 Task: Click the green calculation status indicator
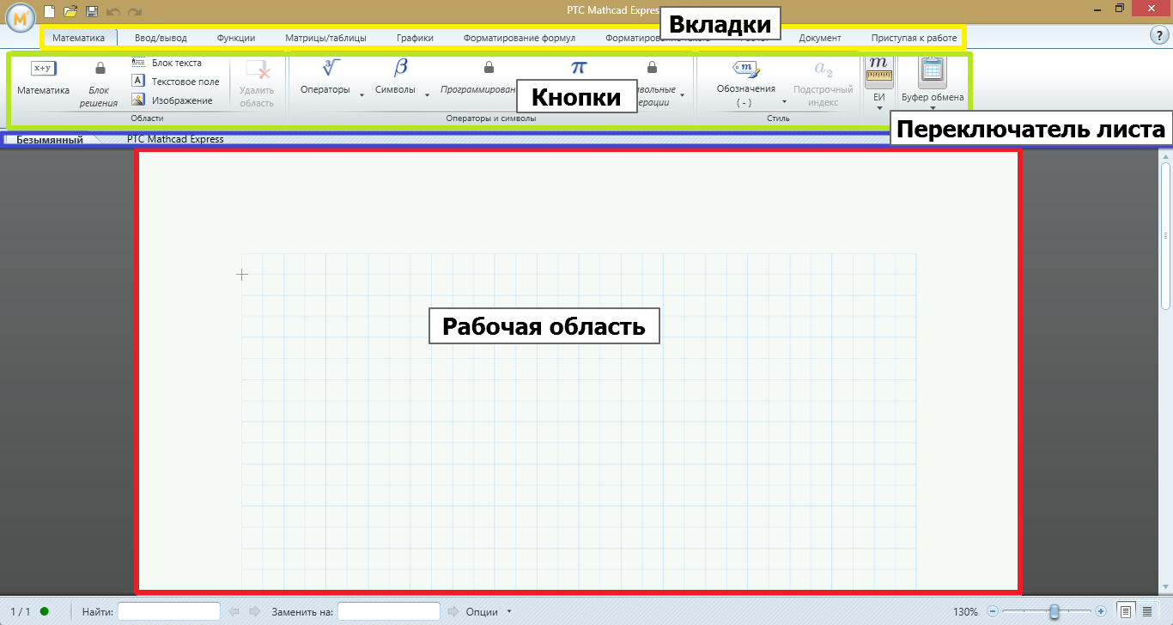[x=44, y=611]
